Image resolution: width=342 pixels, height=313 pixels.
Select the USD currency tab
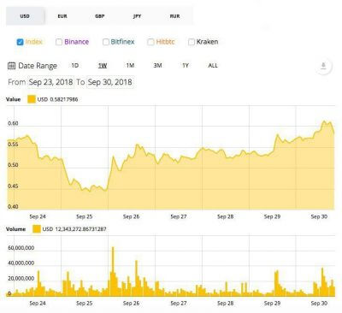[25, 16]
